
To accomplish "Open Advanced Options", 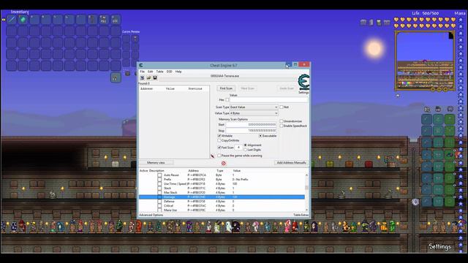I will (x=151, y=215).
